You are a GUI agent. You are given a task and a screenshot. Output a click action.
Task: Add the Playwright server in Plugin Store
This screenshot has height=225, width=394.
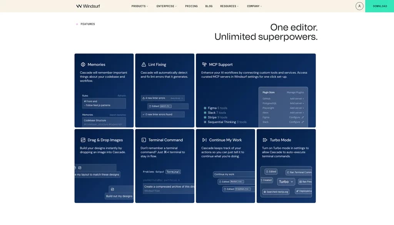click(x=297, y=108)
